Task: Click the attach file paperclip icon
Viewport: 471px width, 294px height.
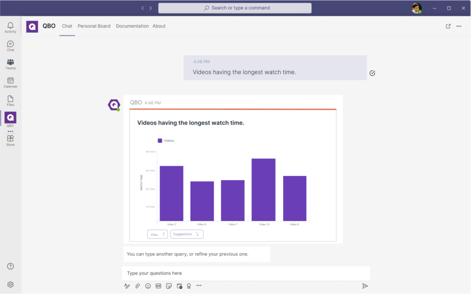Action: (138, 286)
